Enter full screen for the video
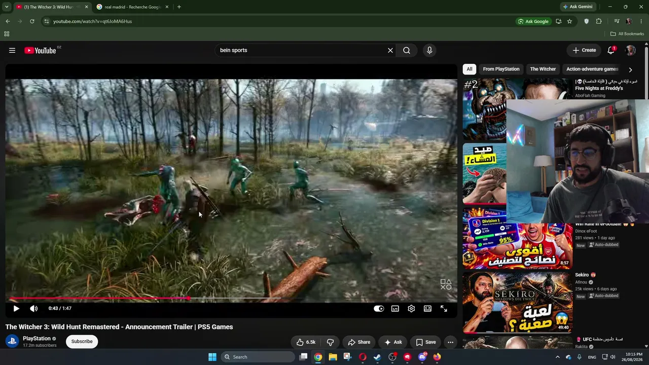649x365 pixels. [444, 308]
